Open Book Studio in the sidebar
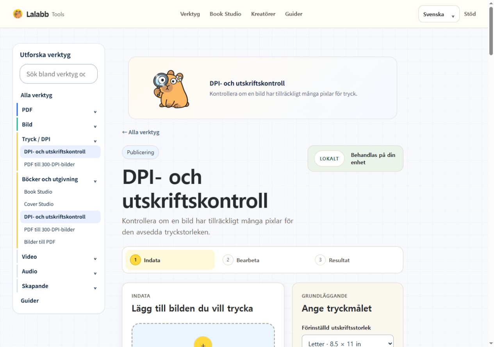The image size is (494, 347). [38, 192]
